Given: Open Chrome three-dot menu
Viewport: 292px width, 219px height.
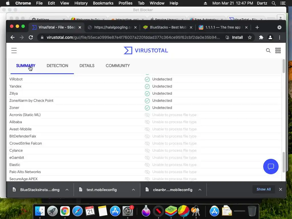Looking at the screenshot, I should pyautogui.click(x=279, y=37).
